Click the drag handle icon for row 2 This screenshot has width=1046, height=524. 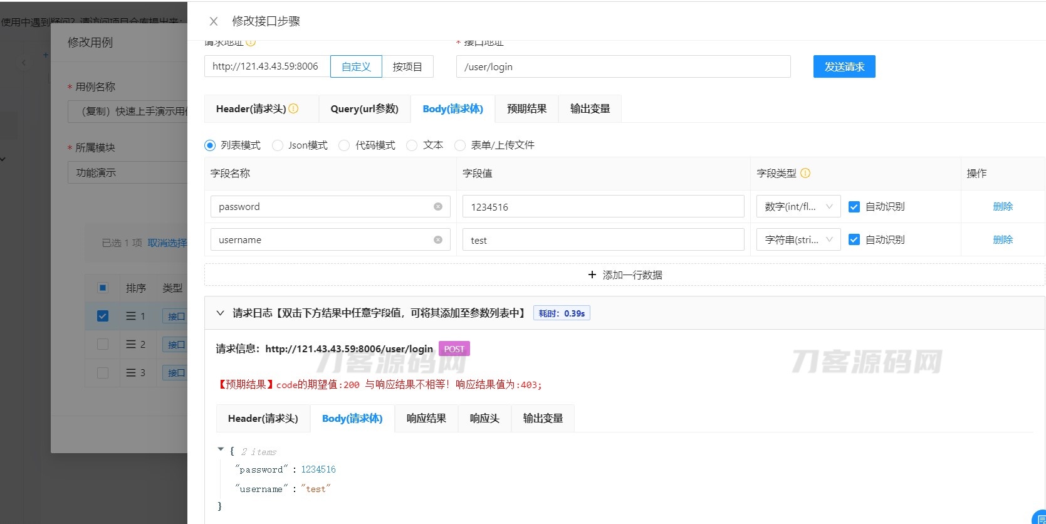point(131,344)
